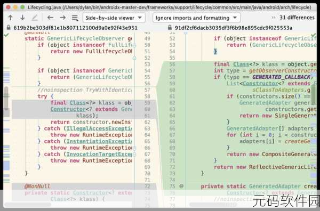Viewport: 320px width, 211px height.
Task: Open the Side-by-side viewer dropdown
Action: pyautogui.click(x=114, y=18)
